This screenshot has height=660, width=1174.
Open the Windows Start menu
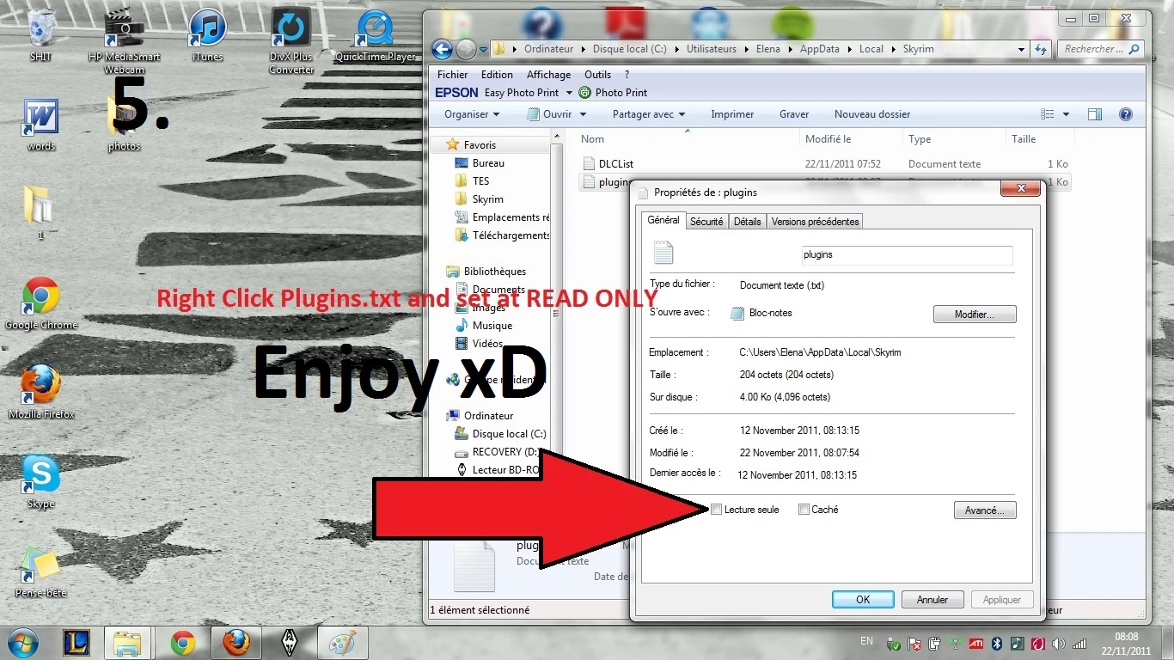point(21,643)
